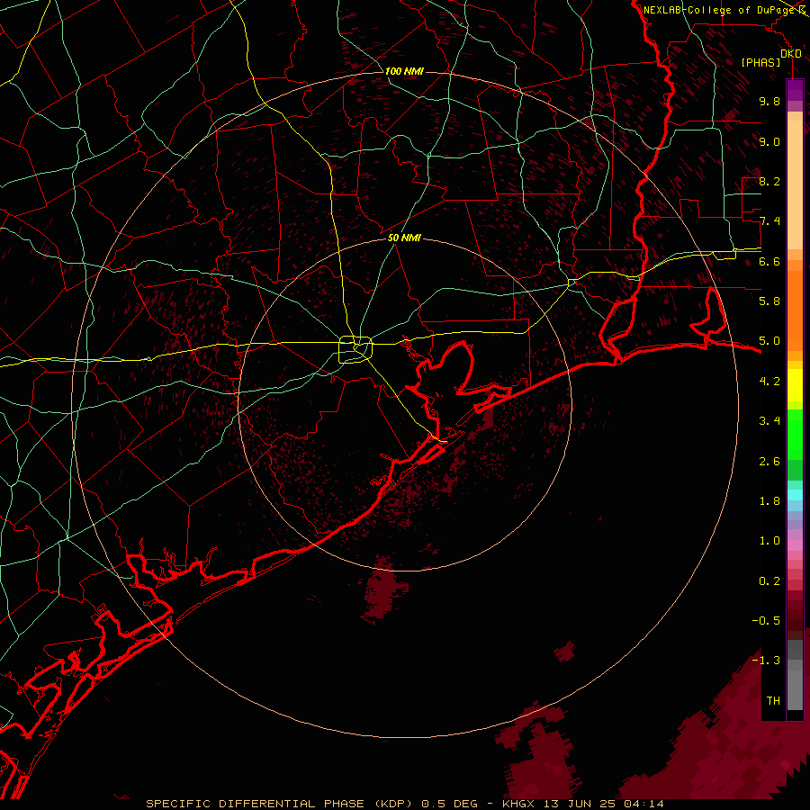Click the bright green segment of the color bar

795,435
